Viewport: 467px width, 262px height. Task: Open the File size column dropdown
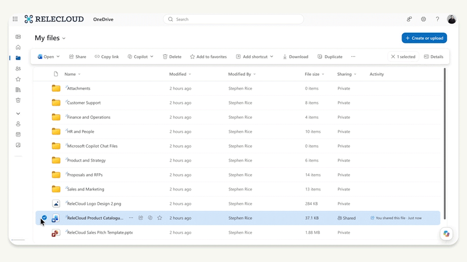click(x=323, y=74)
